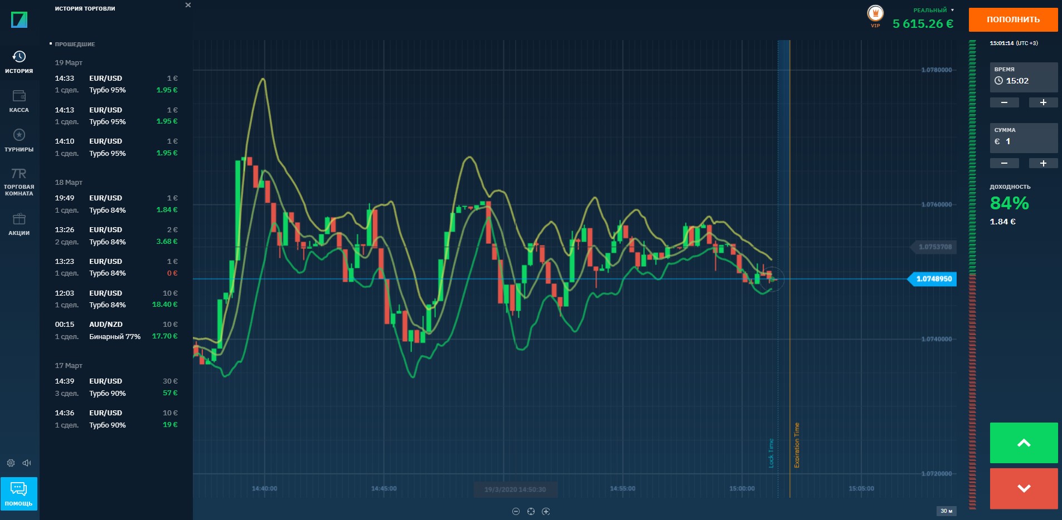
Task: Expand the Реальный account type dropdown
Action: point(933,10)
